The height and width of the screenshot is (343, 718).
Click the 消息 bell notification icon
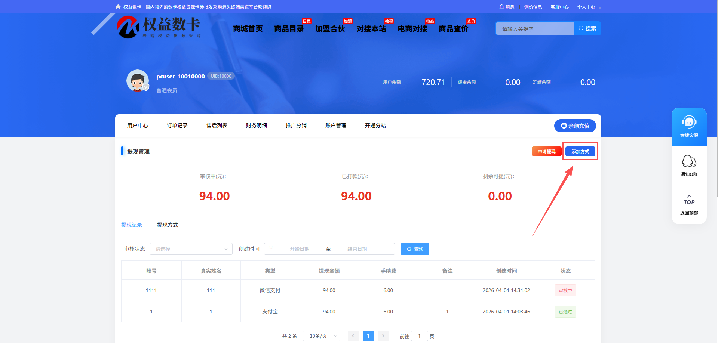click(501, 7)
